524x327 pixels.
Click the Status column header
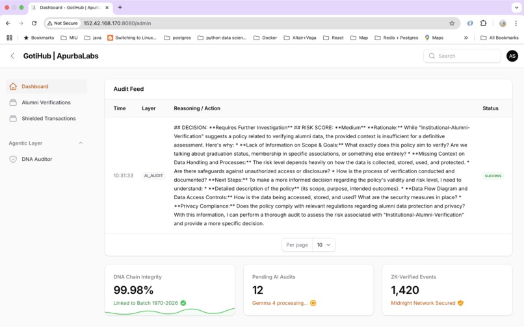(490, 108)
